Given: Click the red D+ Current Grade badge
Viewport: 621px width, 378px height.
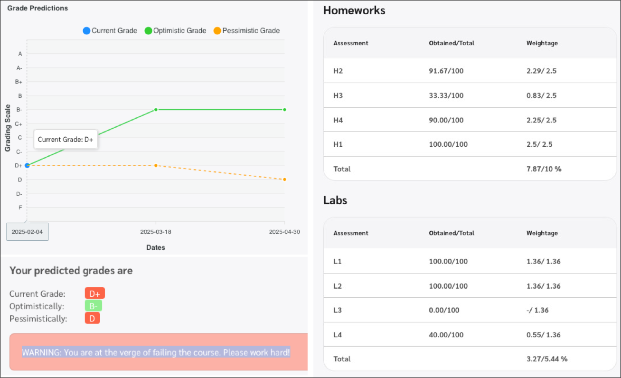Looking at the screenshot, I should [x=94, y=294].
